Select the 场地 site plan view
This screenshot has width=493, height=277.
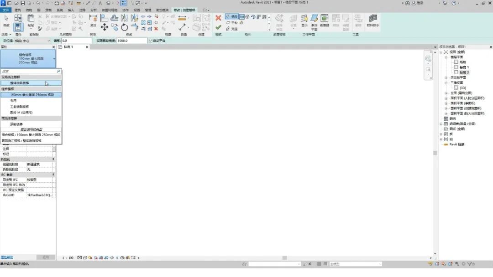click(x=463, y=62)
